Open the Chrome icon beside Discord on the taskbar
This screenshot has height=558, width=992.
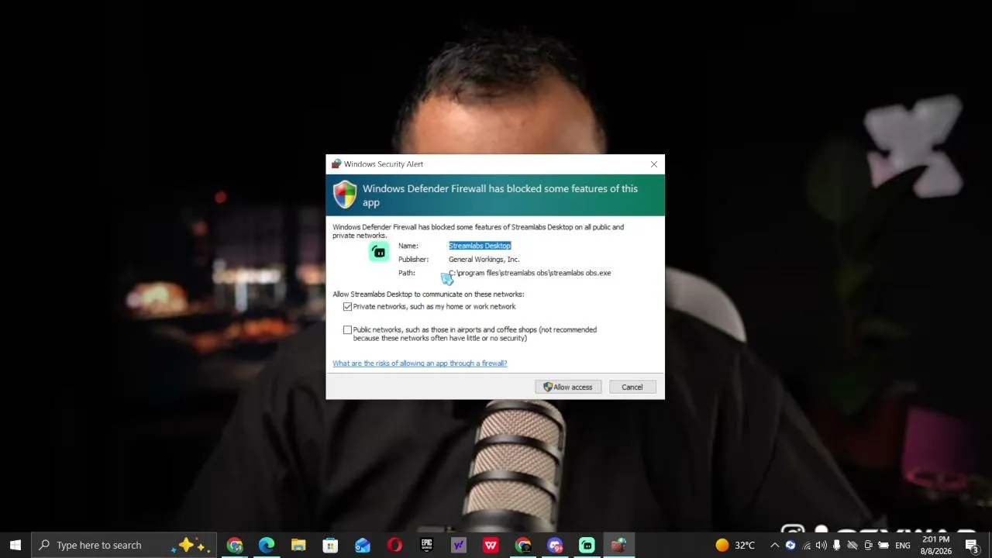pos(523,545)
